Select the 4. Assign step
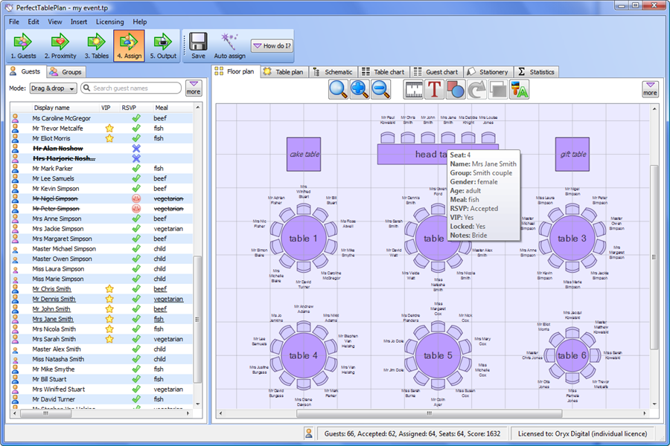The image size is (670, 446). [129, 45]
